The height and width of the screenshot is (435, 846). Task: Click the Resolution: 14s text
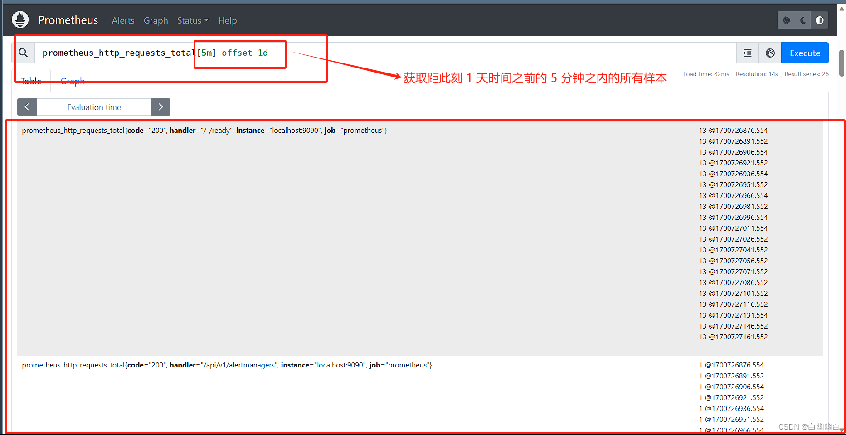pos(757,74)
